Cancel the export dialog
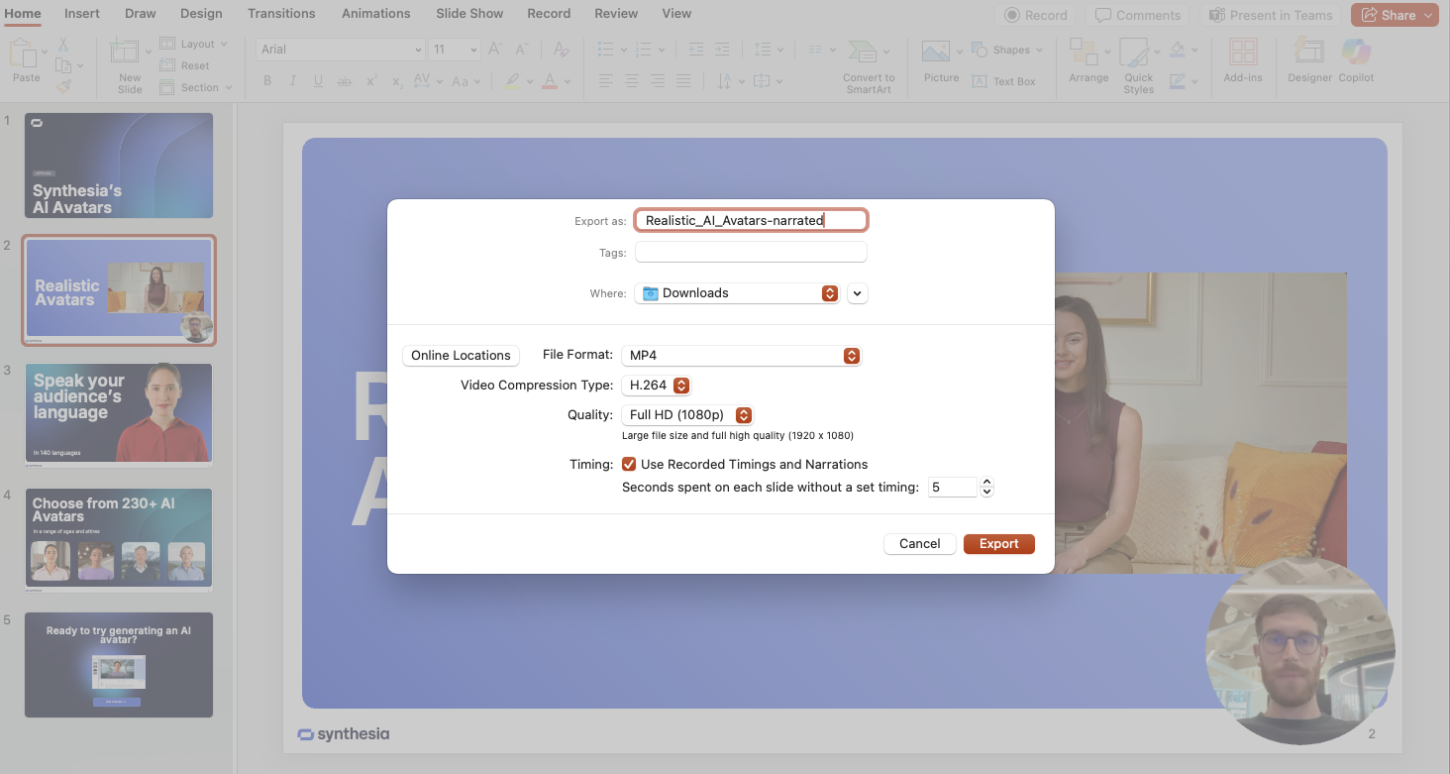 pos(920,543)
